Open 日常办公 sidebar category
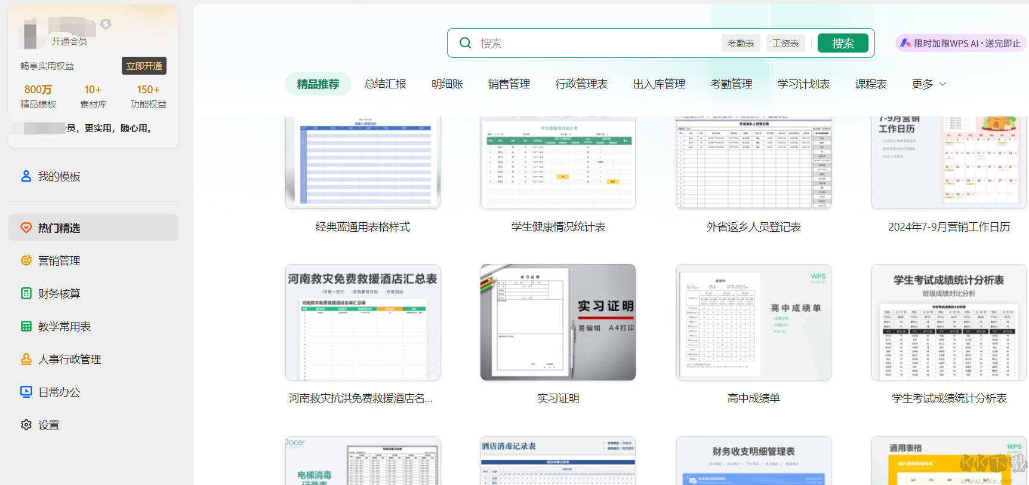 pos(93,392)
